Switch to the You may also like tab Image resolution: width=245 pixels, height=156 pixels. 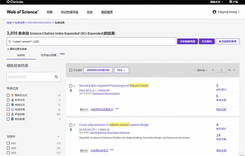tap(50, 55)
